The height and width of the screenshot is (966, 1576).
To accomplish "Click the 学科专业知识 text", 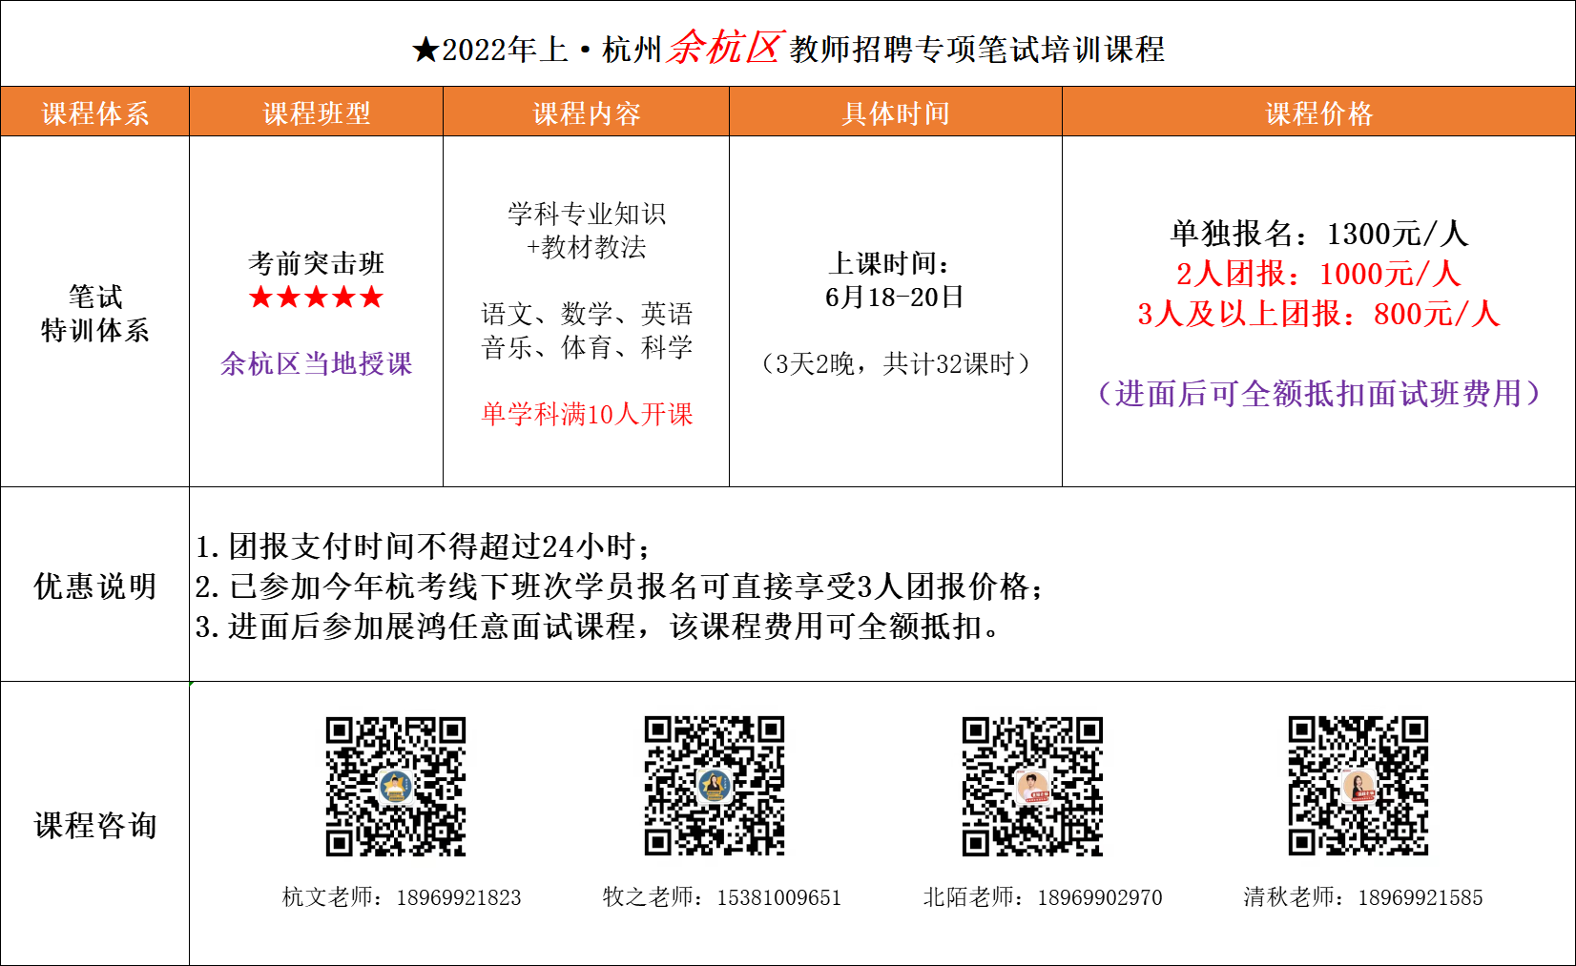I will 587,214.
